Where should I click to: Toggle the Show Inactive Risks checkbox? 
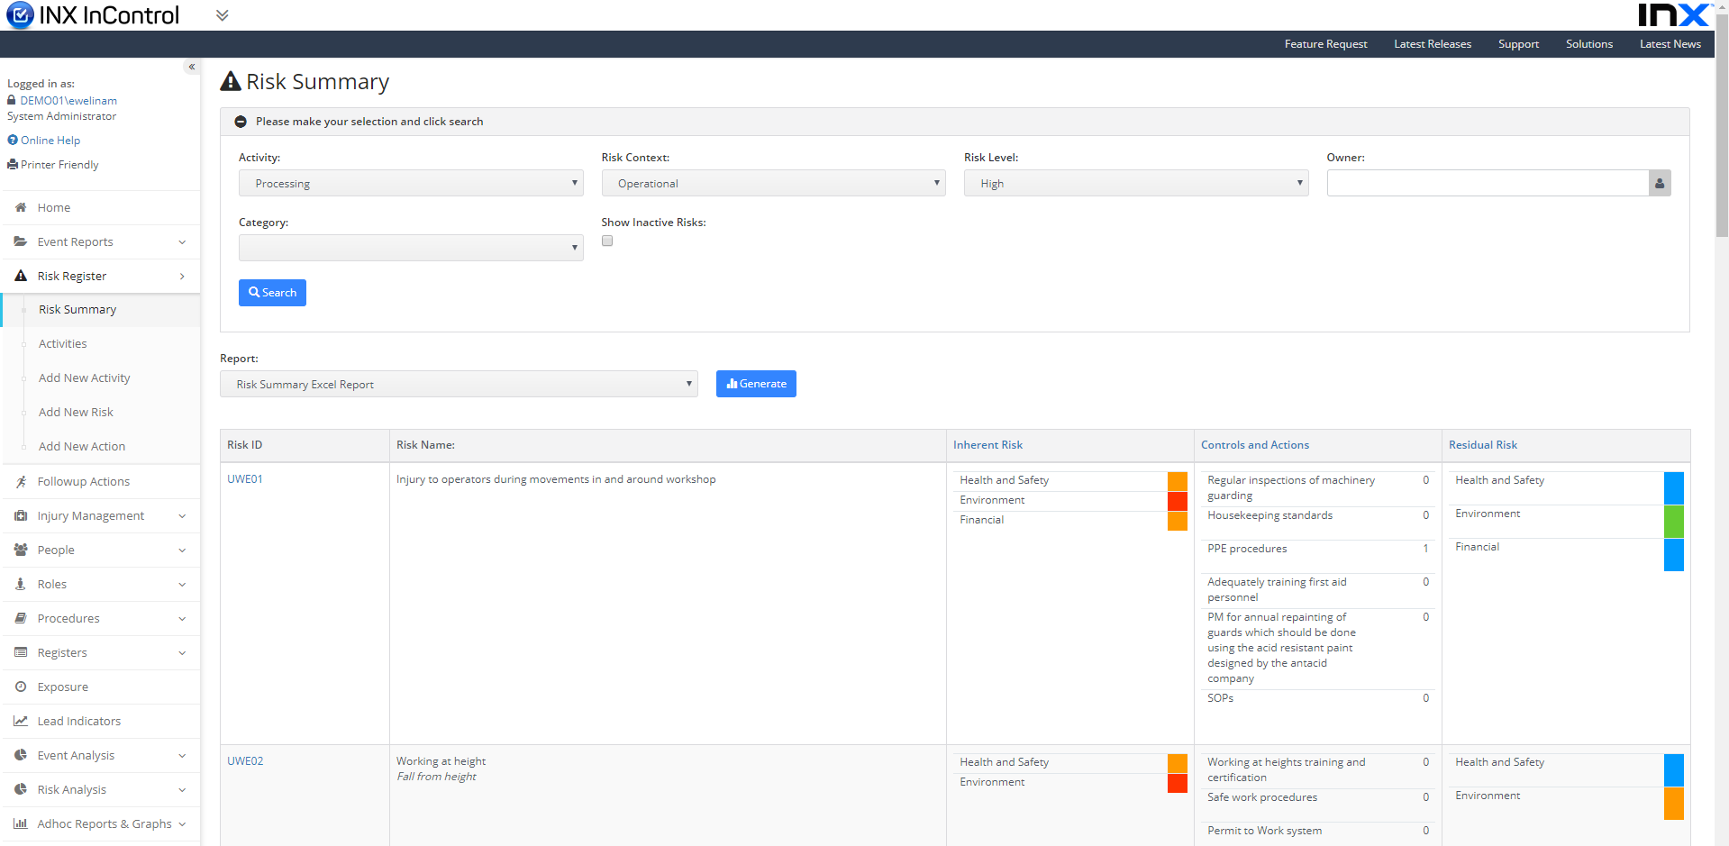tap(607, 241)
